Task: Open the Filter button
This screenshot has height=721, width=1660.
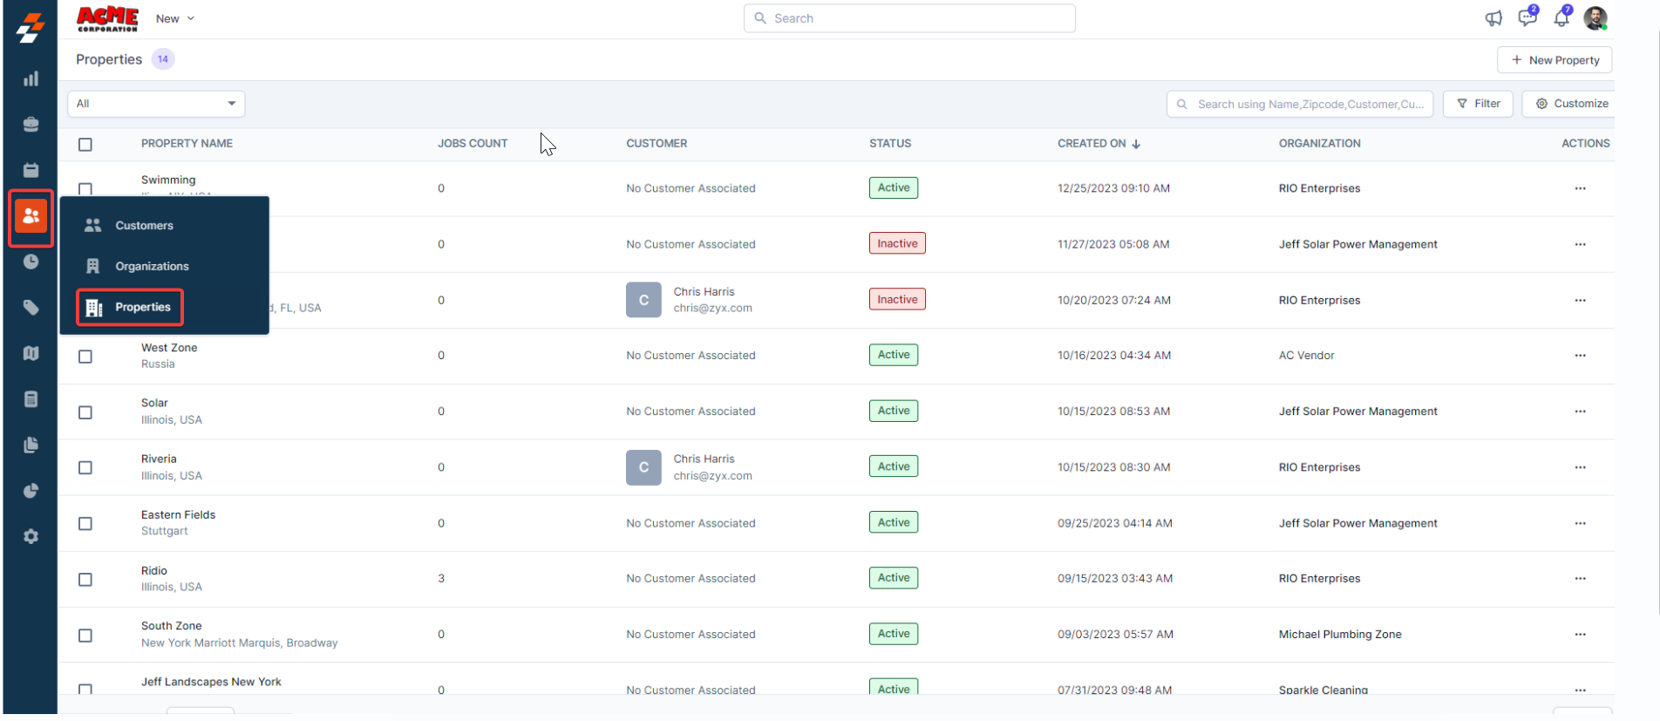Action: click(x=1478, y=104)
